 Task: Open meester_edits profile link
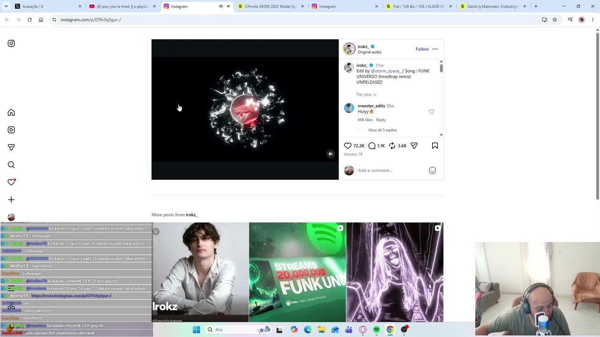[x=371, y=106]
